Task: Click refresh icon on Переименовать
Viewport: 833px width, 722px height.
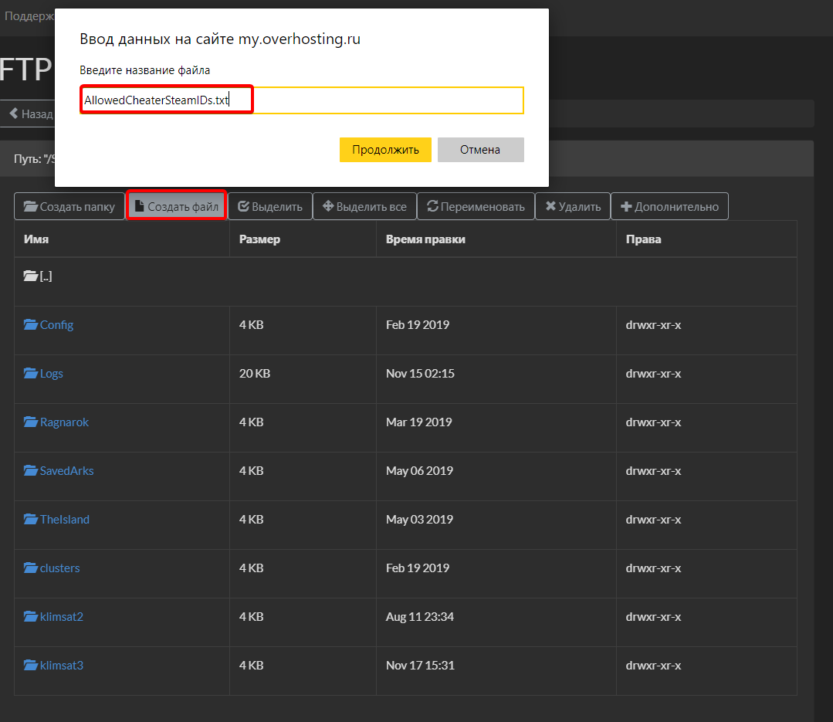Action: (x=432, y=206)
